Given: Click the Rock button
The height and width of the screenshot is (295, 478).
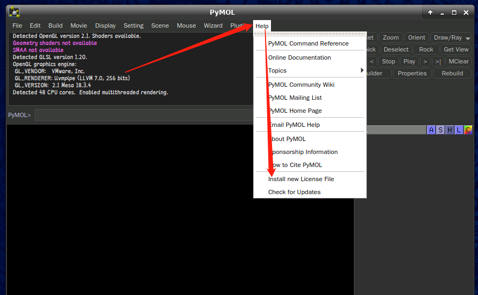Looking at the screenshot, I should pyautogui.click(x=426, y=49).
